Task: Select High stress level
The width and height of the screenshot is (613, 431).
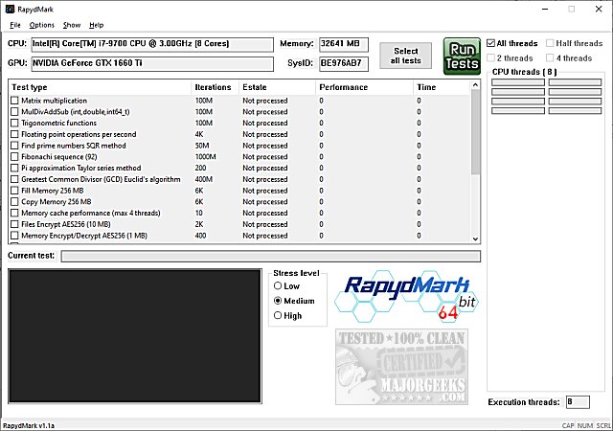Action: point(278,315)
